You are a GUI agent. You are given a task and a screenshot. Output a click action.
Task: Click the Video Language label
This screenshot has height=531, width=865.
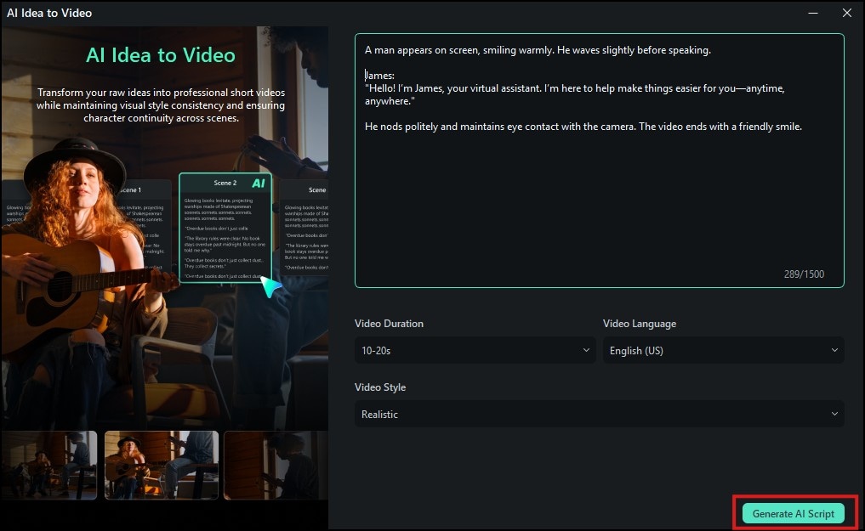coord(640,324)
